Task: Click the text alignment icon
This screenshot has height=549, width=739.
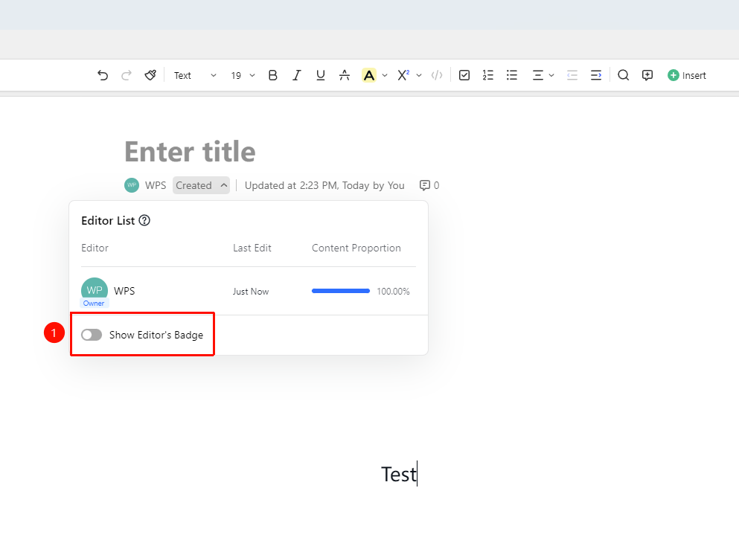Action: click(x=538, y=75)
